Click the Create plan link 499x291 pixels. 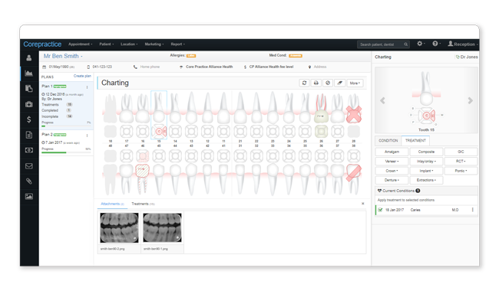(x=82, y=76)
